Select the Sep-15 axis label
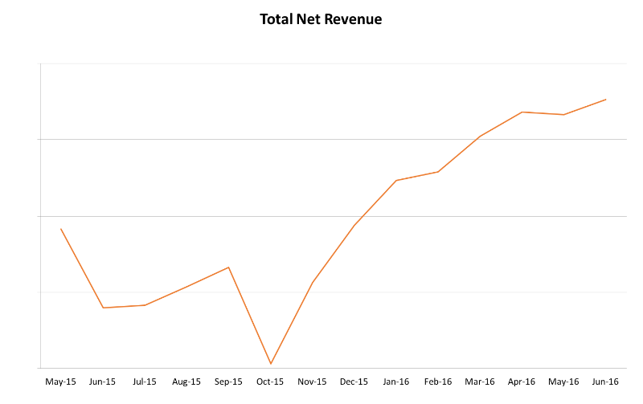This screenshot has width=643, height=404. tap(228, 382)
